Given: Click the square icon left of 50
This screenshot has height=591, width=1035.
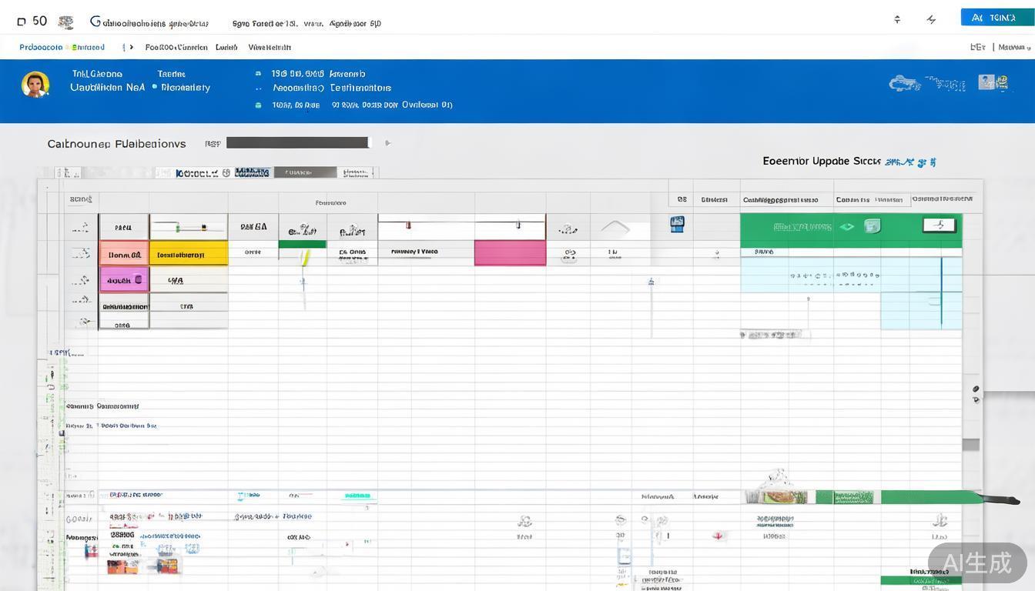Looking at the screenshot, I should coord(21,22).
